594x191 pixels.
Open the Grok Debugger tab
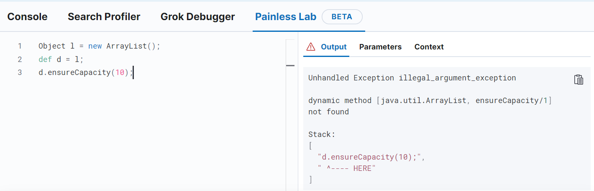point(198,17)
